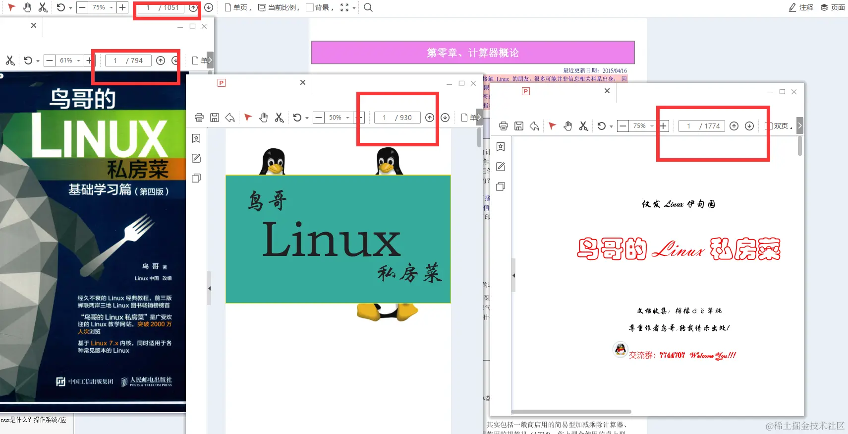Viewport: 848px width, 434px height.
Task: Select the arrow tool in the 1774-page window
Action: (552, 126)
